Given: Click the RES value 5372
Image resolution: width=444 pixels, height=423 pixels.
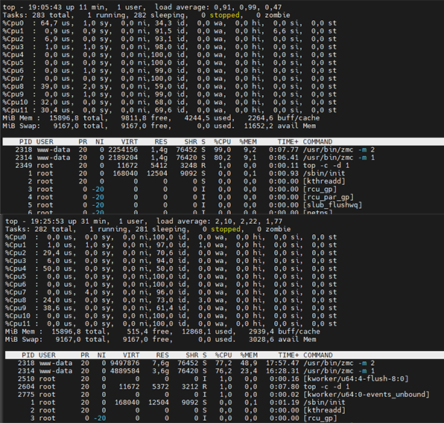Looking at the screenshot, I should pyautogui.click(x=161, y=387).
